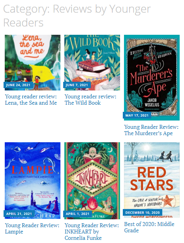Open Lena, the Sea and Me cover image
The height and width of the screenshot is (243, 184).
(x=32, y=62)
